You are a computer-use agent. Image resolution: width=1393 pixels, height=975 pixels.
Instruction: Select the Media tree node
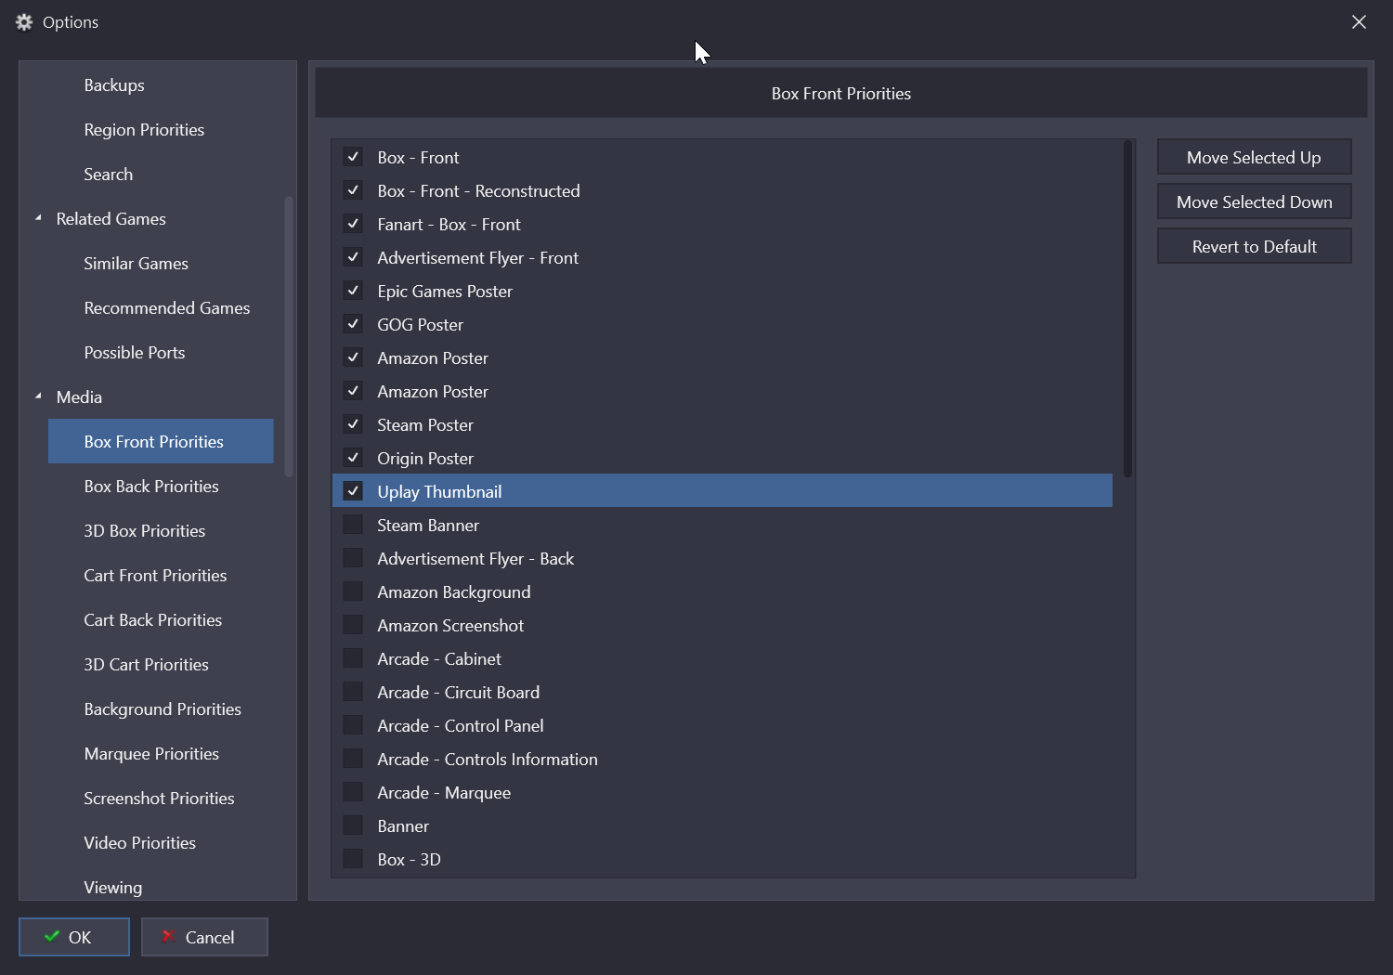coord(79,396)
